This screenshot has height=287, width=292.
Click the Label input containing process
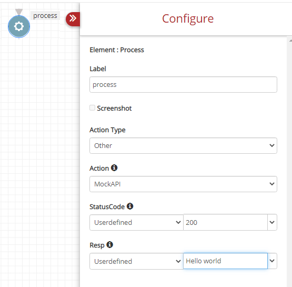[183, 85]
